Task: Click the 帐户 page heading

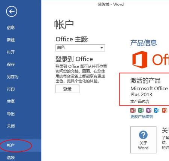Action: pos(64,25)
